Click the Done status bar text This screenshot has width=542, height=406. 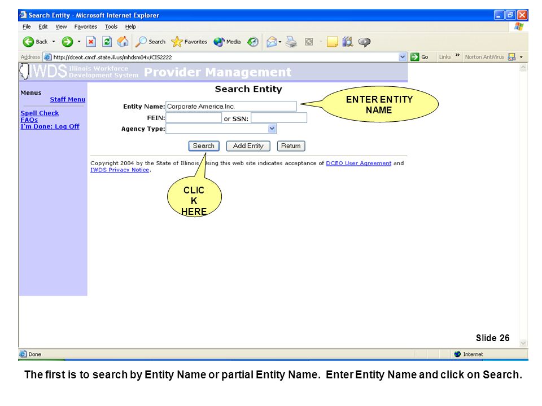tap(35, 354)
